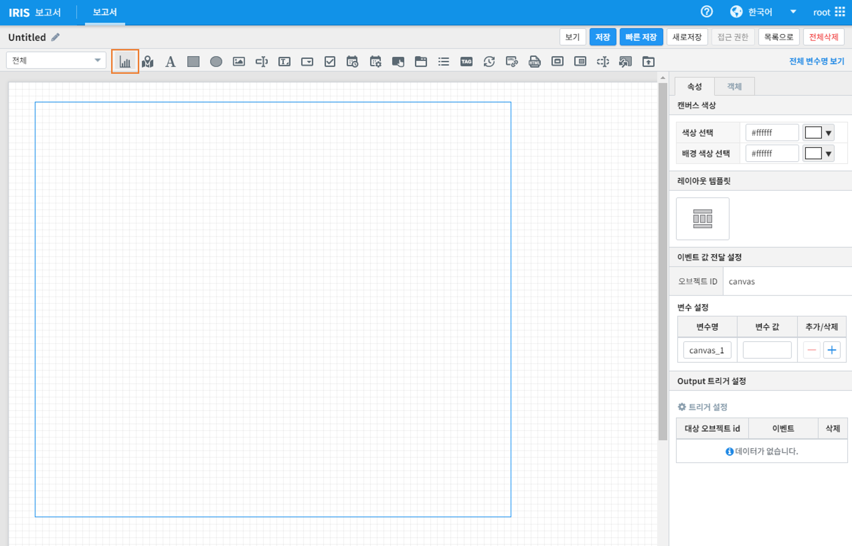
Task: Click the 색상 선택 hex input field
Action: [772, 132]
